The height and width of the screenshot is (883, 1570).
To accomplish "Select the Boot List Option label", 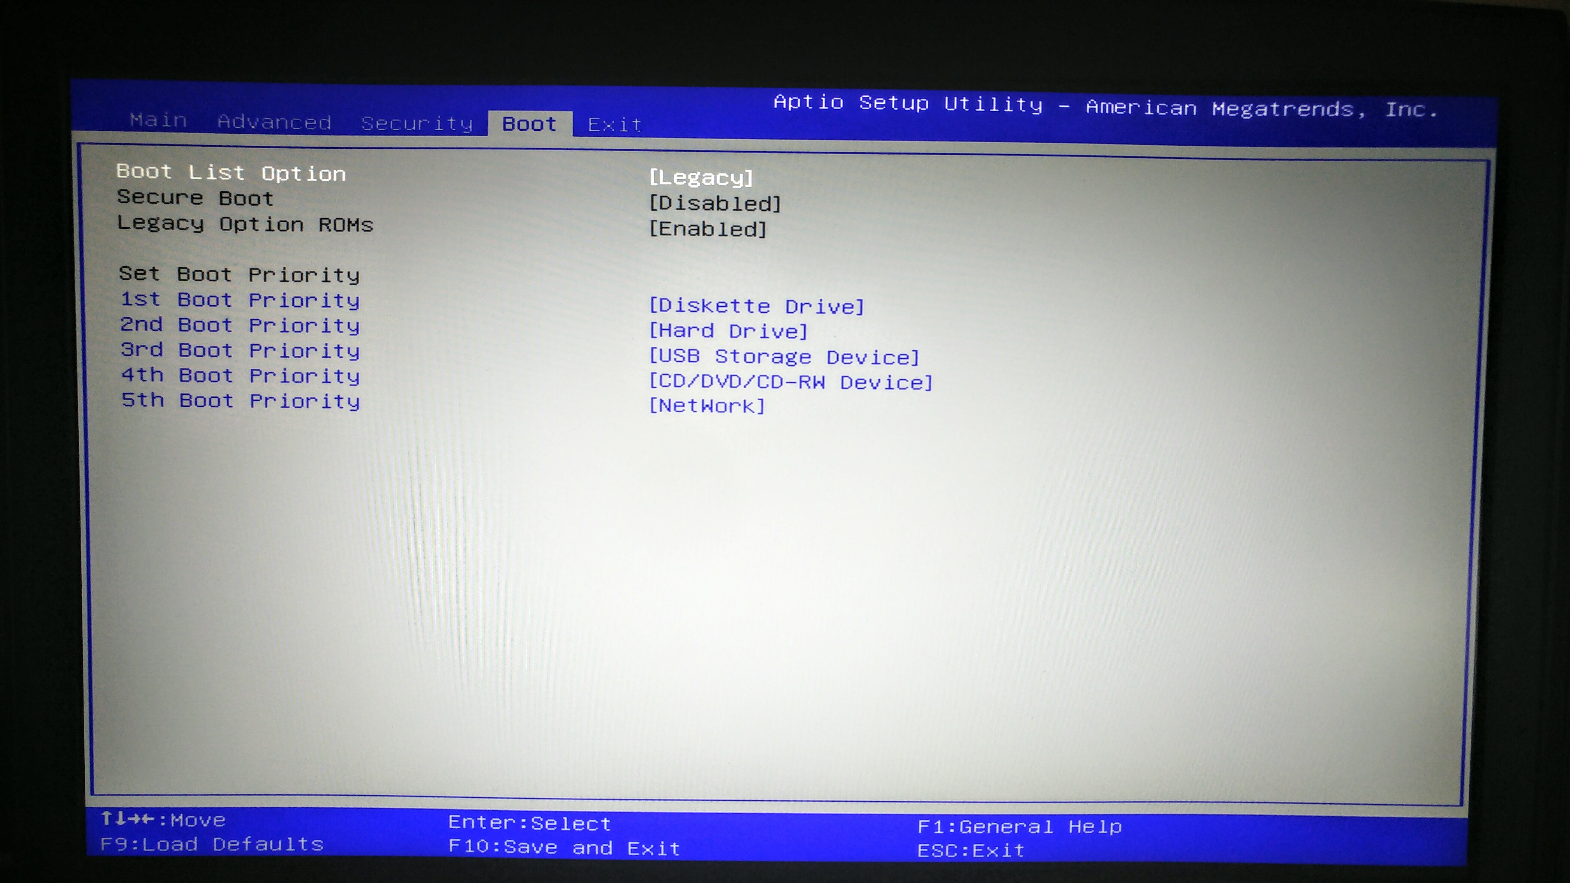I will coord(231,173).
